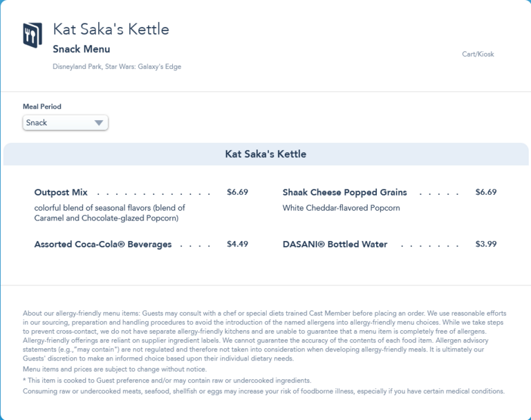The image size is (531, 420).
Task: Click the Kat Saka's Kettle section header
Action: click(265, 154)
